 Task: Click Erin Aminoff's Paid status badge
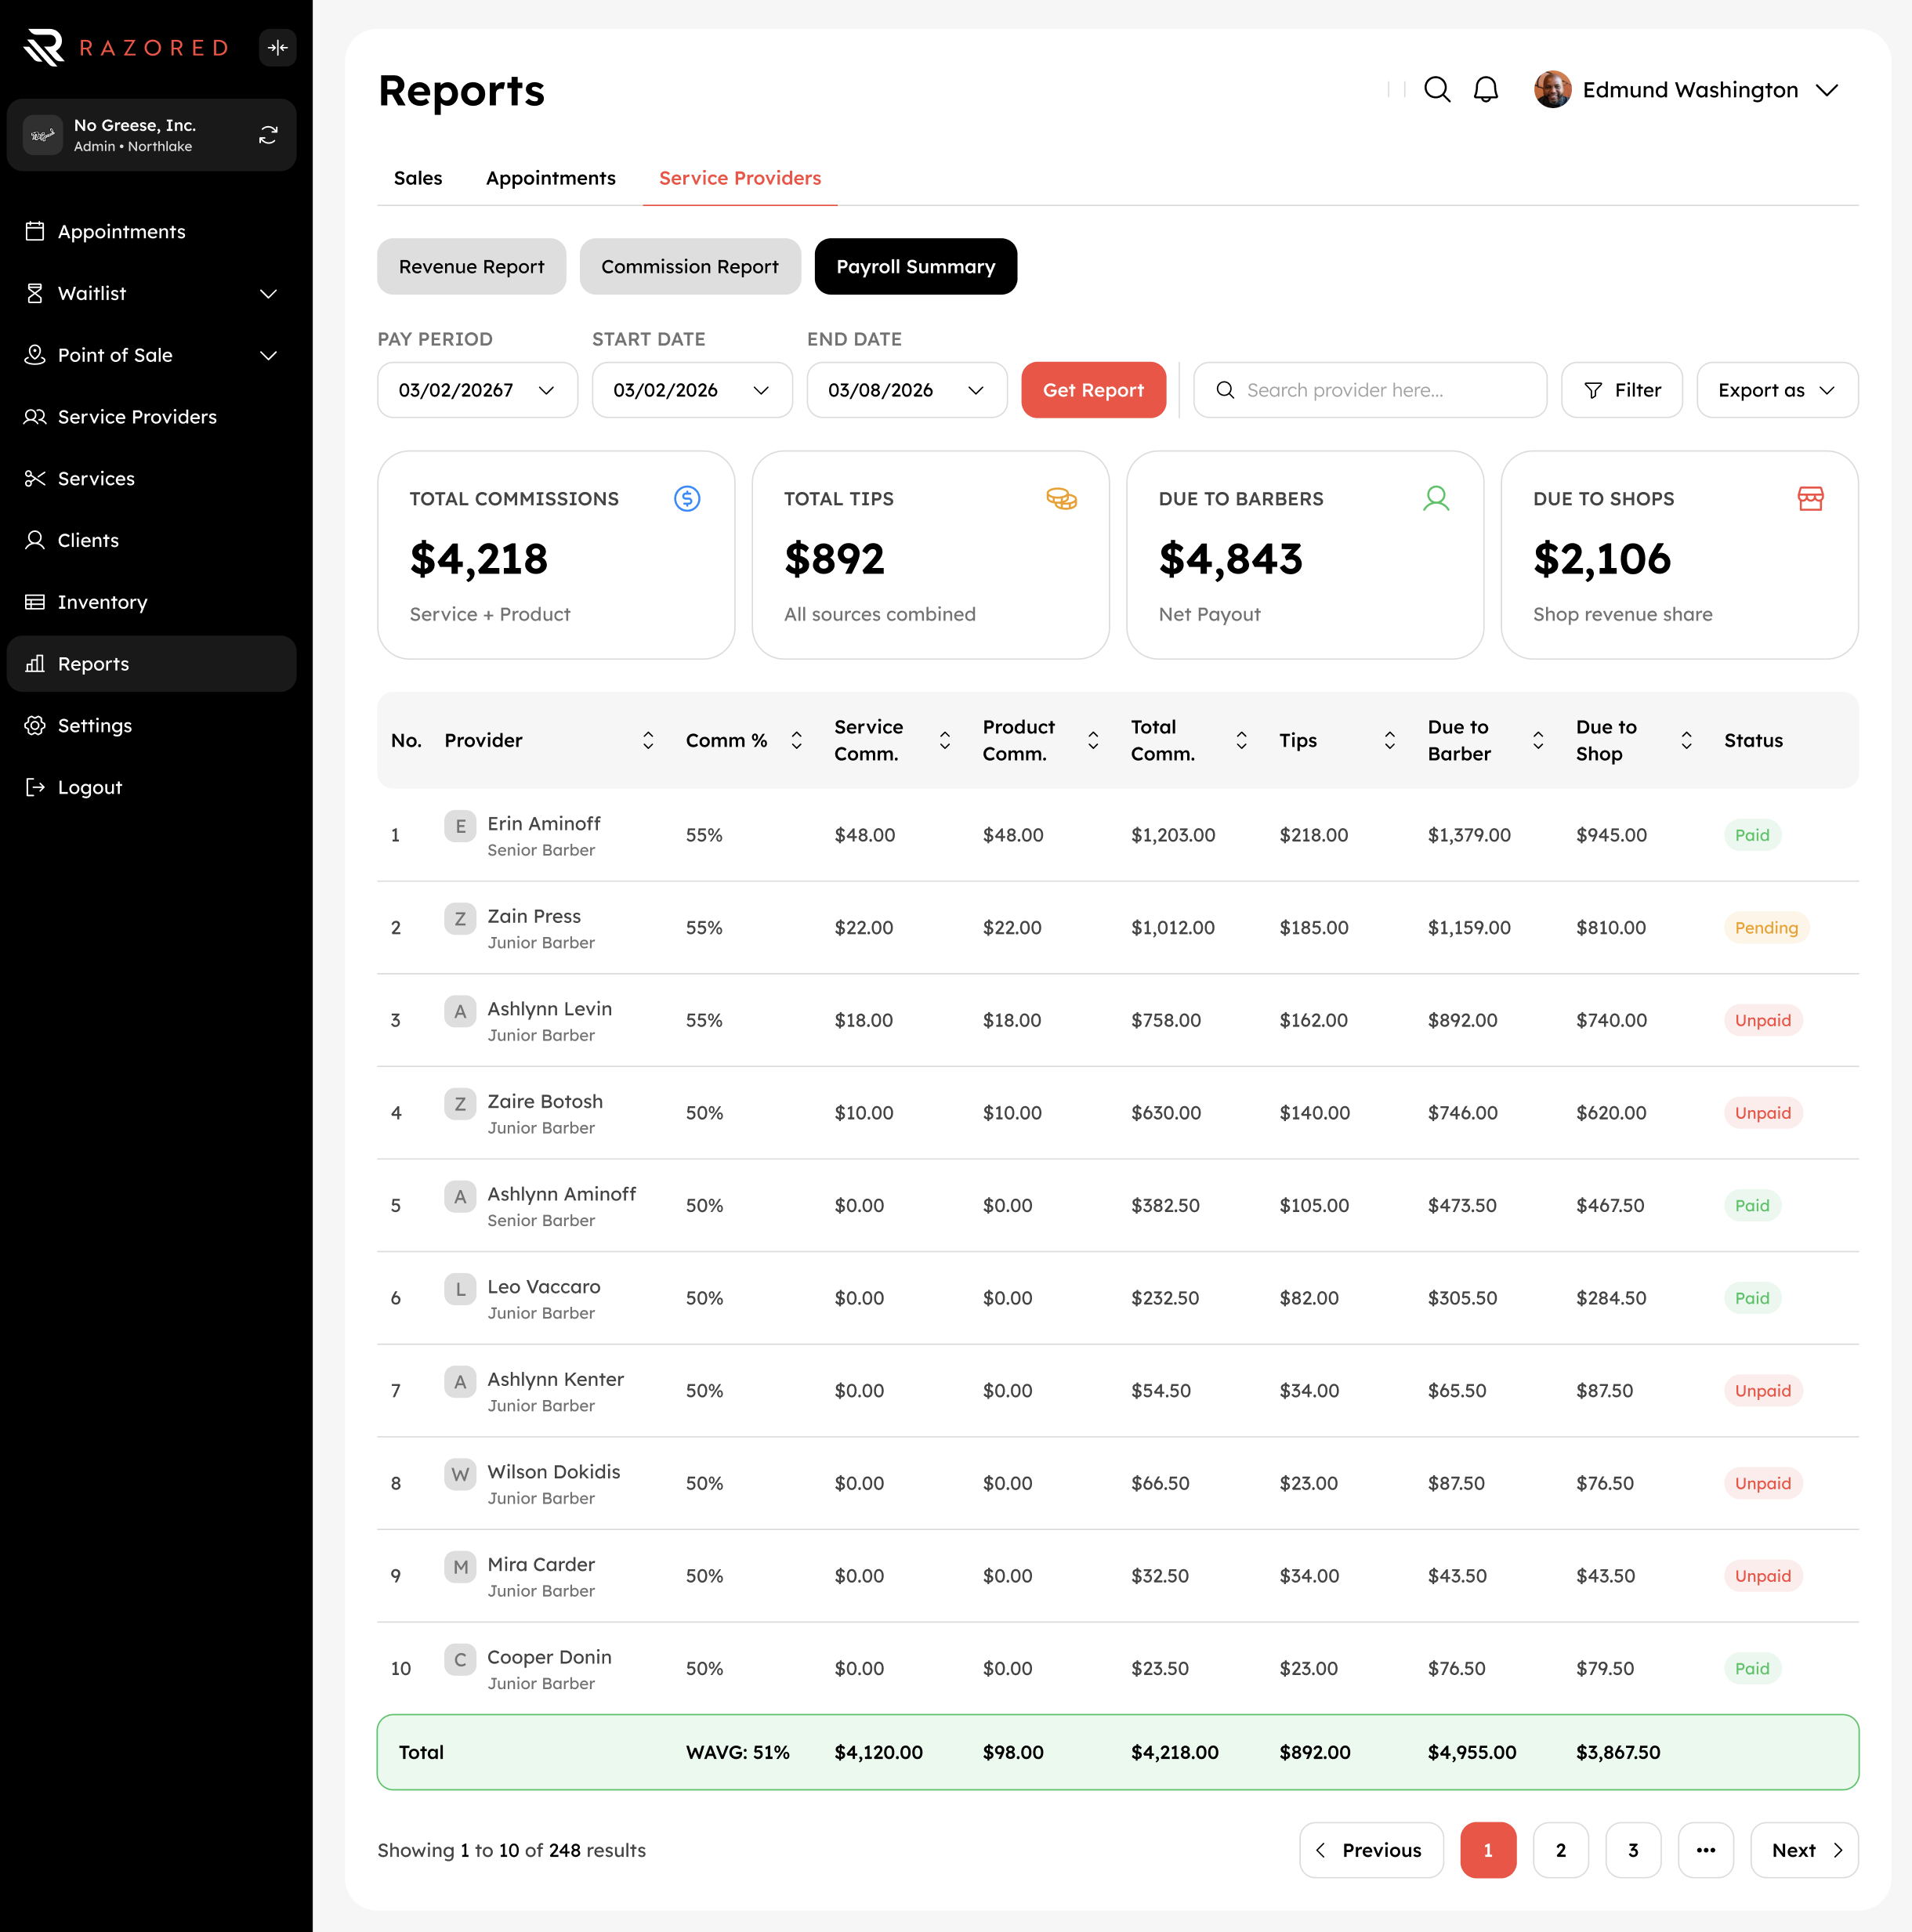1752,835
